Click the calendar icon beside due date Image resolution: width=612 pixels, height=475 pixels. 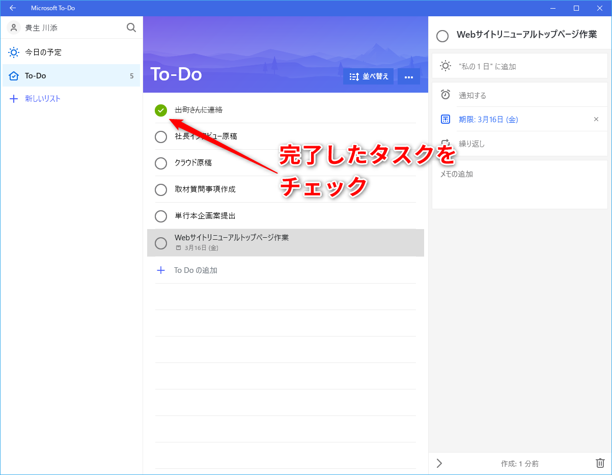pos(446,119)
